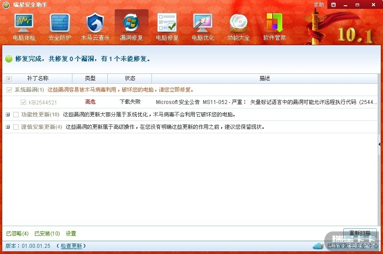
Task: Toggle the 功能性更新(18) group checkbox
Action: coord(16,115)
